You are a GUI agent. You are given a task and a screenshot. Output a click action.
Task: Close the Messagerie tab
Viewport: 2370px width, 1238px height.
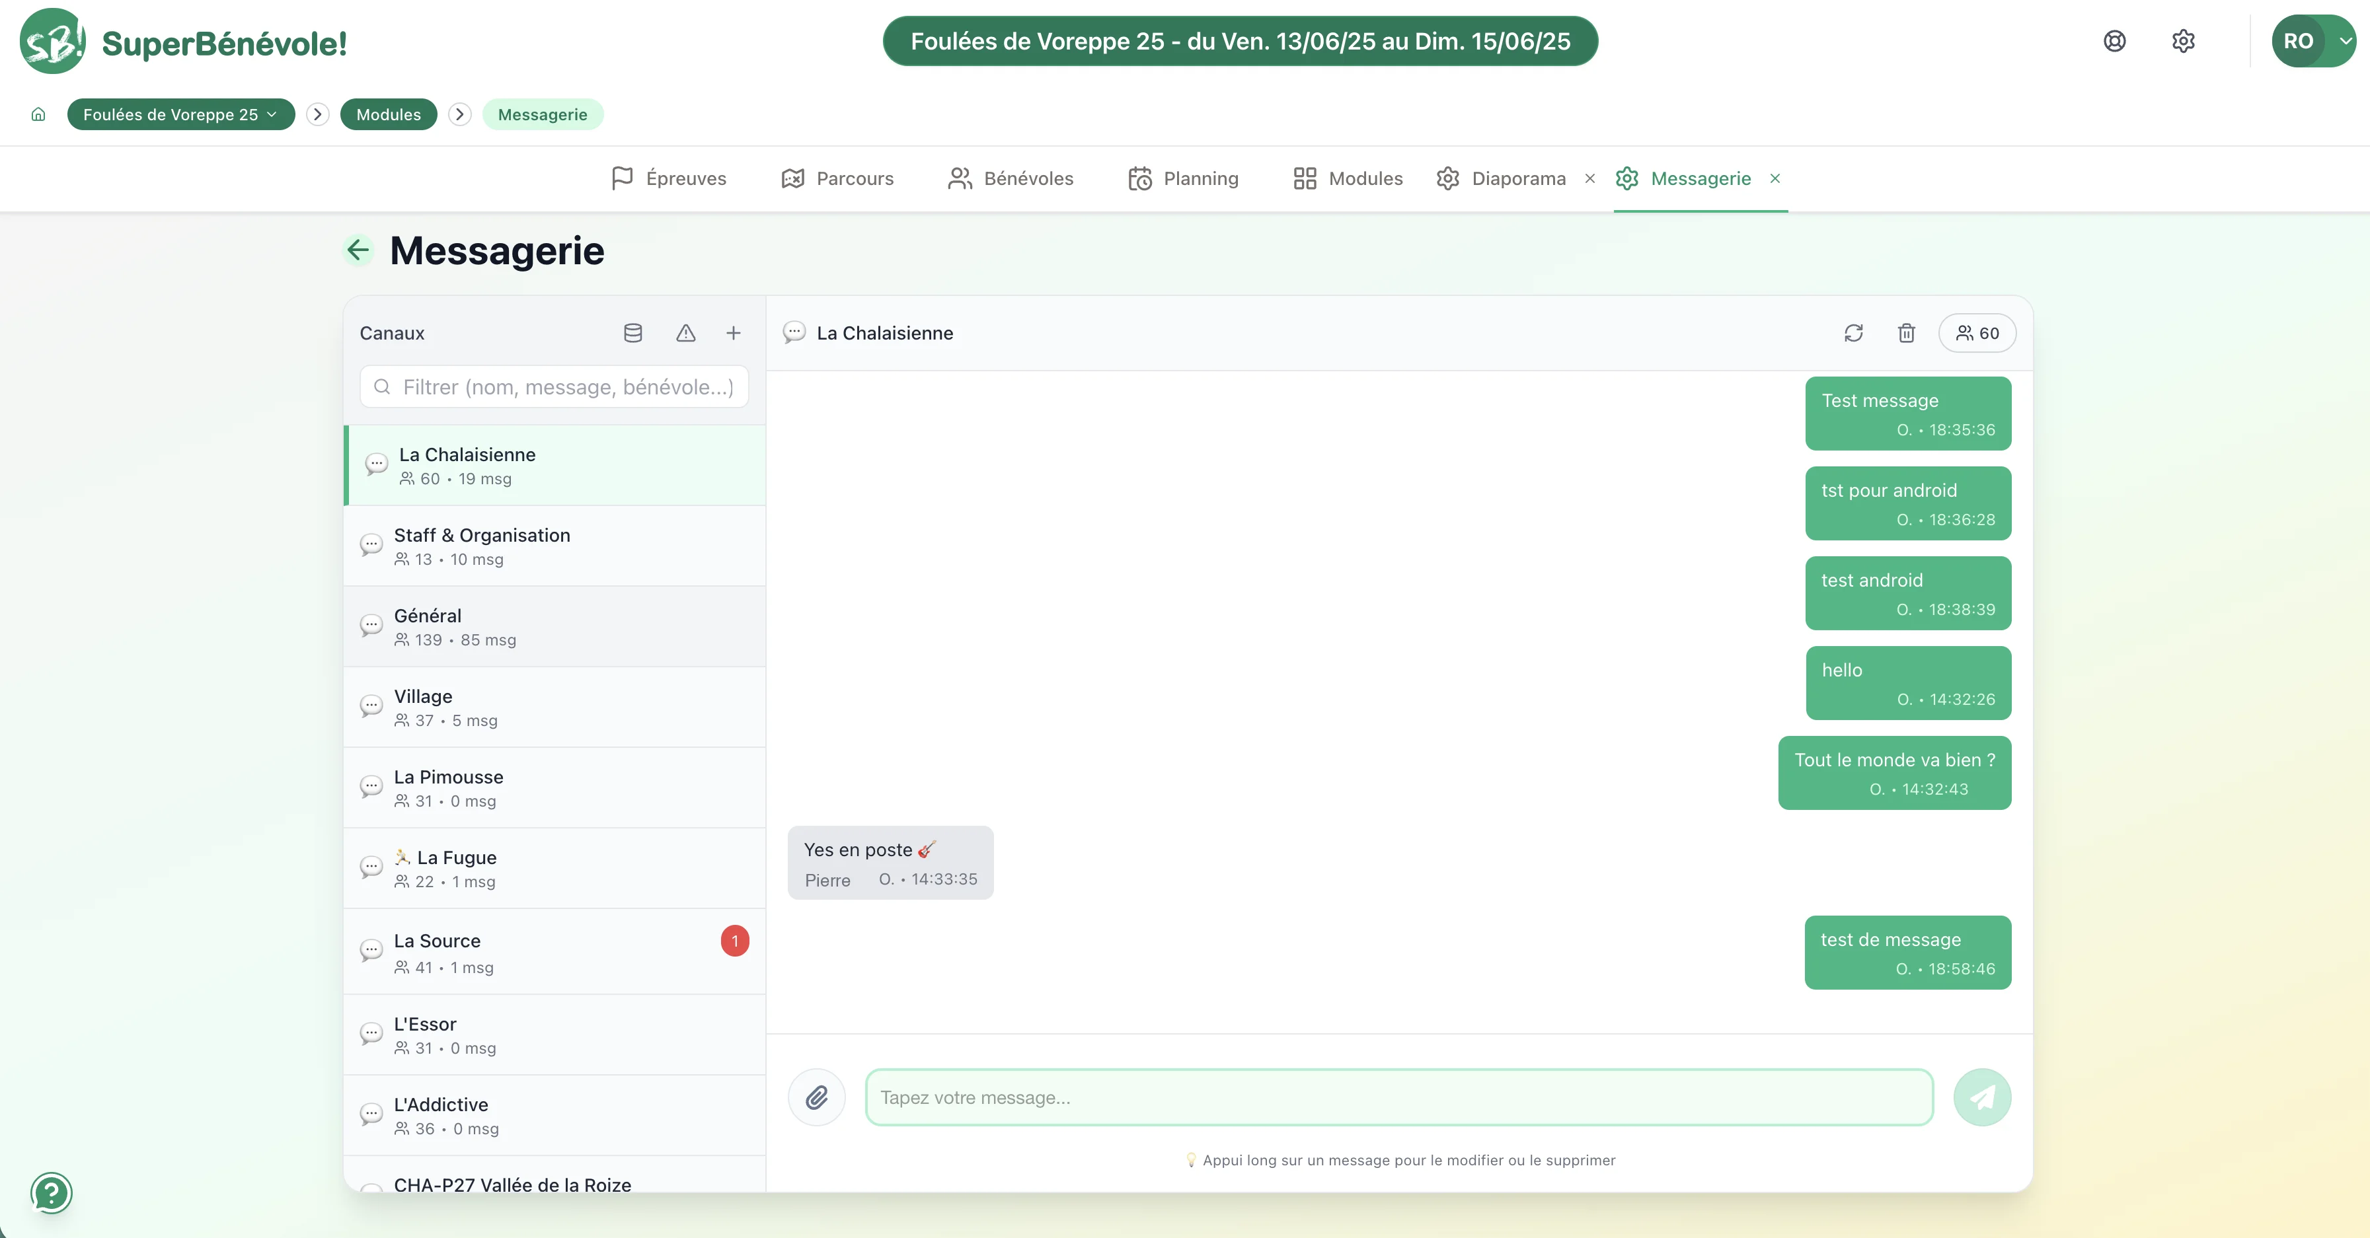[x=1775, y=178]
